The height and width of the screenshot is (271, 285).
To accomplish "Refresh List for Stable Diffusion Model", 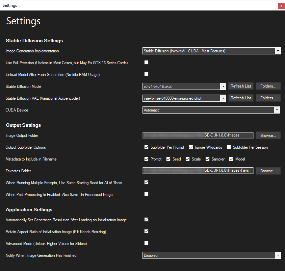I will click(x=241, y=86).
